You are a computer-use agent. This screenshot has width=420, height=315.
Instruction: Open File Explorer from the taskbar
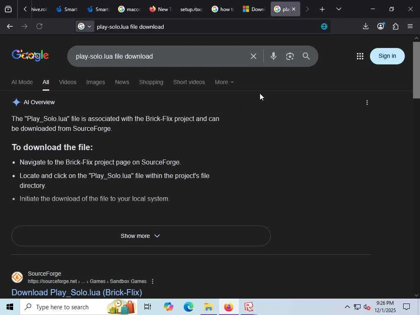[x=209, y=307]
